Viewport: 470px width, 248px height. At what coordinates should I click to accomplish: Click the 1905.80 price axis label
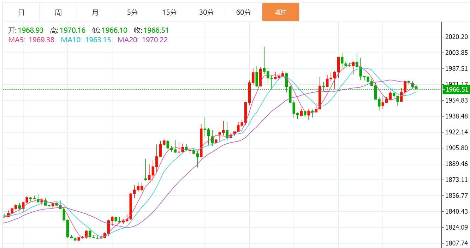pos(457,148)
